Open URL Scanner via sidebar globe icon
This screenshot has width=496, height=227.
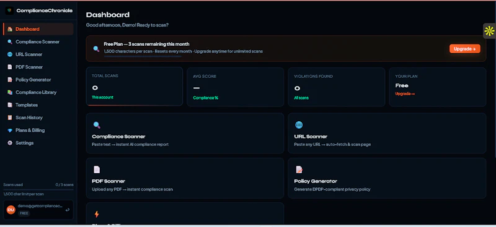click(x=10, y=54)
